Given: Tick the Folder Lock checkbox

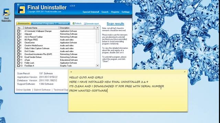Looking at the screenshot, I should pos(19,63).
